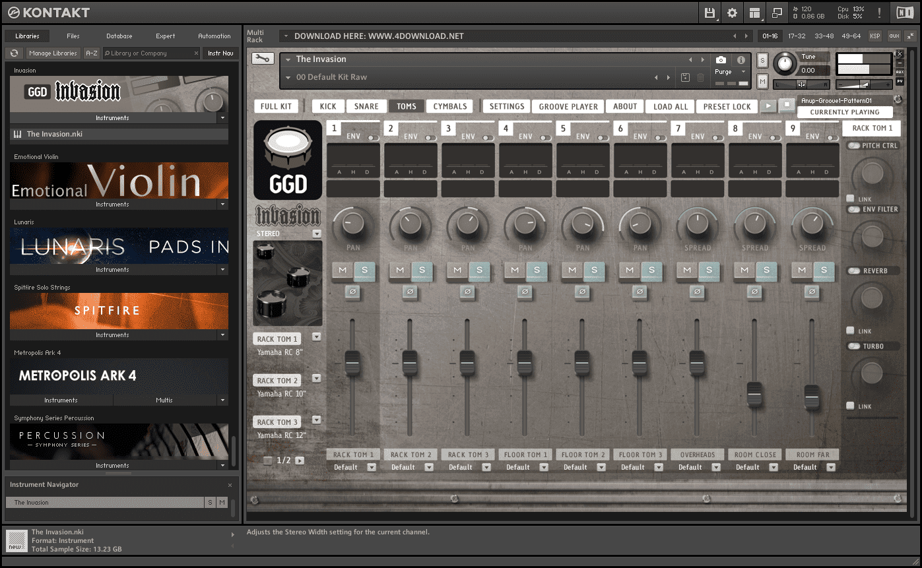The image size is (922, 568).
Task: Show the instrument info icon
Action: point(741,60)
